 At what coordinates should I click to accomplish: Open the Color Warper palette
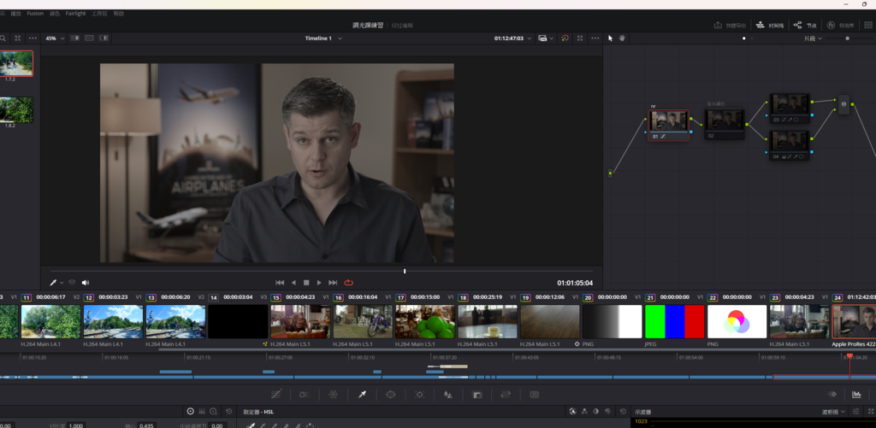coord(333,395)
